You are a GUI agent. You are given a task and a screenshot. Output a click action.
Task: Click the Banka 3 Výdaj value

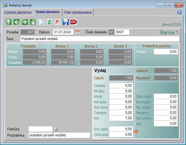(x=120, y=57)
